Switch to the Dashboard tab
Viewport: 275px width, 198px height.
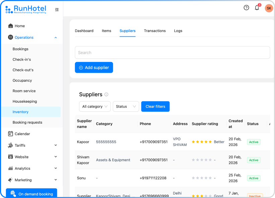(x=84, y=31)
